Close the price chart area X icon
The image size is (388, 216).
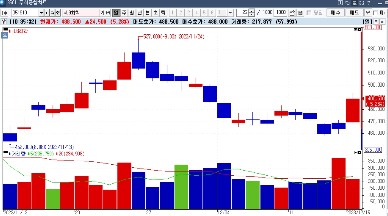(359, 30)
